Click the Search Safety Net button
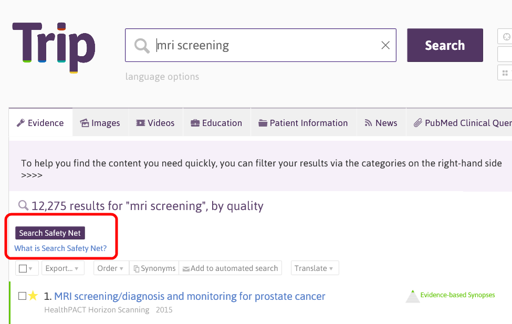Viewport: 512px width, 324px height. click(50, 233)
